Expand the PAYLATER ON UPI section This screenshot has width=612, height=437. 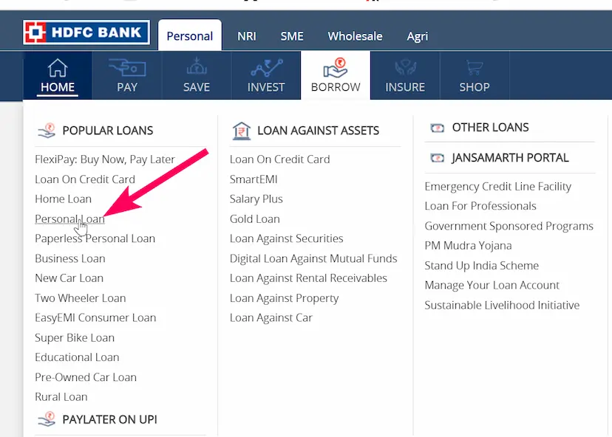(109, 419)
